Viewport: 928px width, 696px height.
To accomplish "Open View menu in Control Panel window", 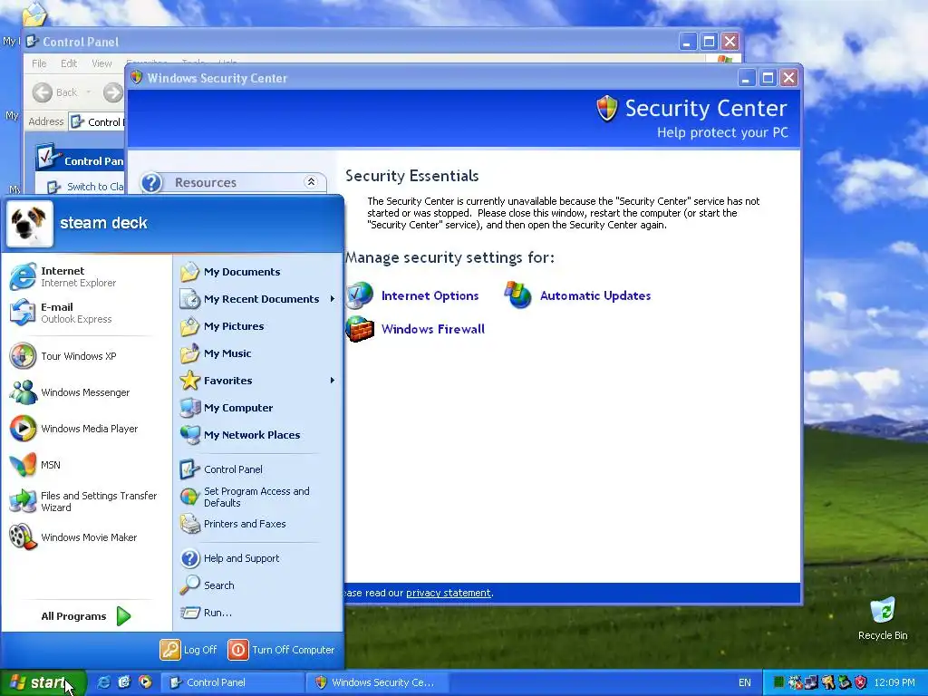I will tap(101, 63).
